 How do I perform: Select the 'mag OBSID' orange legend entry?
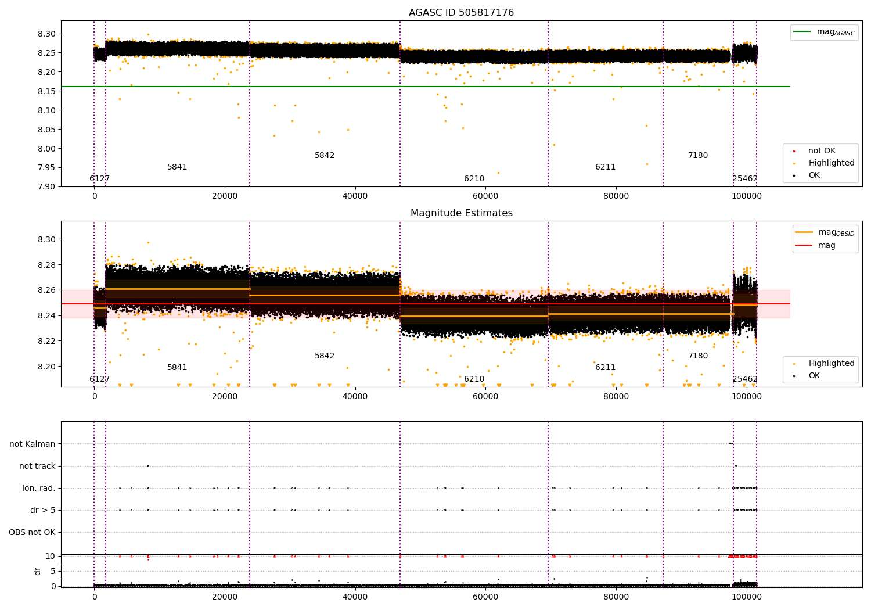pyautogui.click(x=825, y=232)
